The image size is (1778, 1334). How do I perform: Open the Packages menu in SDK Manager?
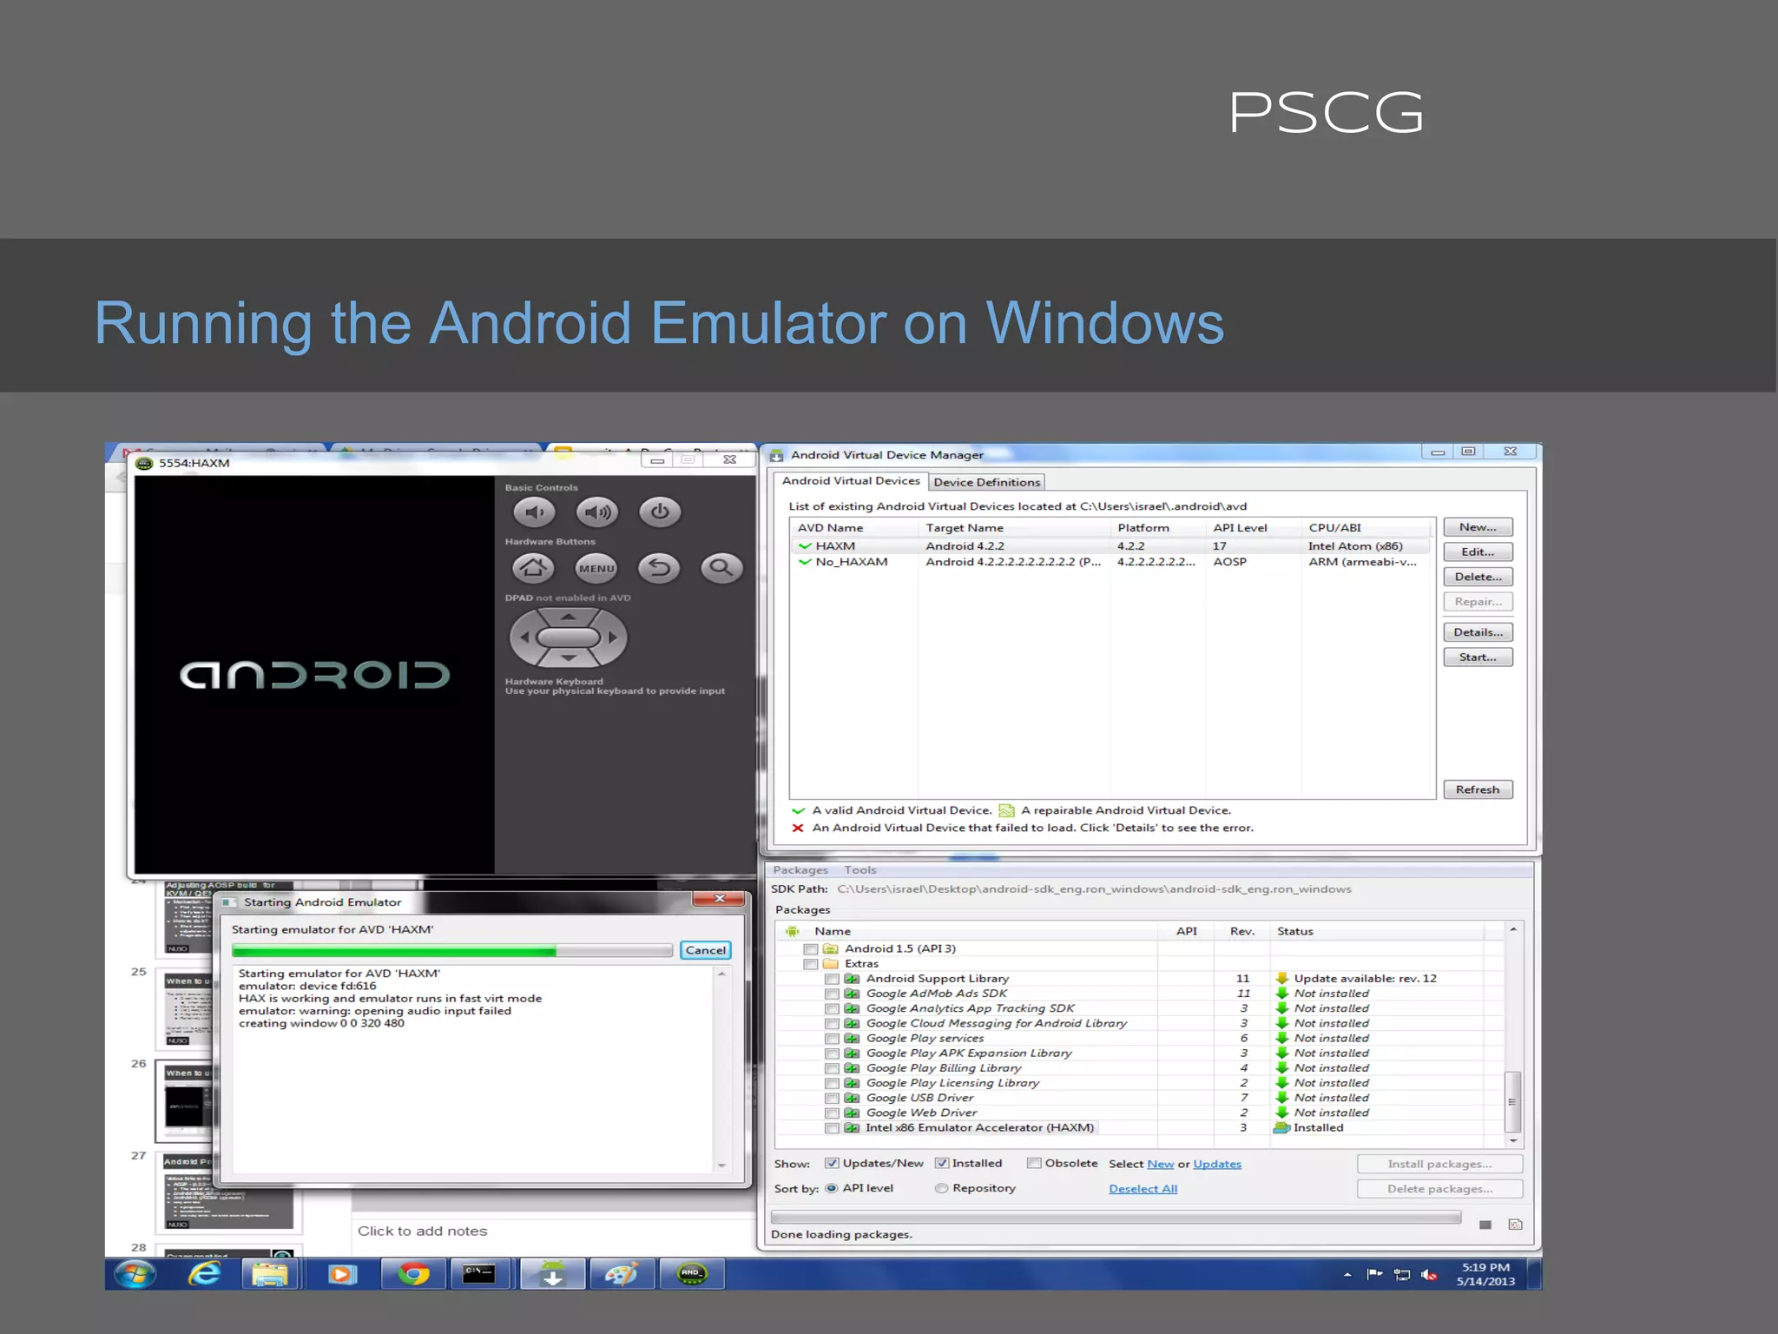(x=800, y=869)
